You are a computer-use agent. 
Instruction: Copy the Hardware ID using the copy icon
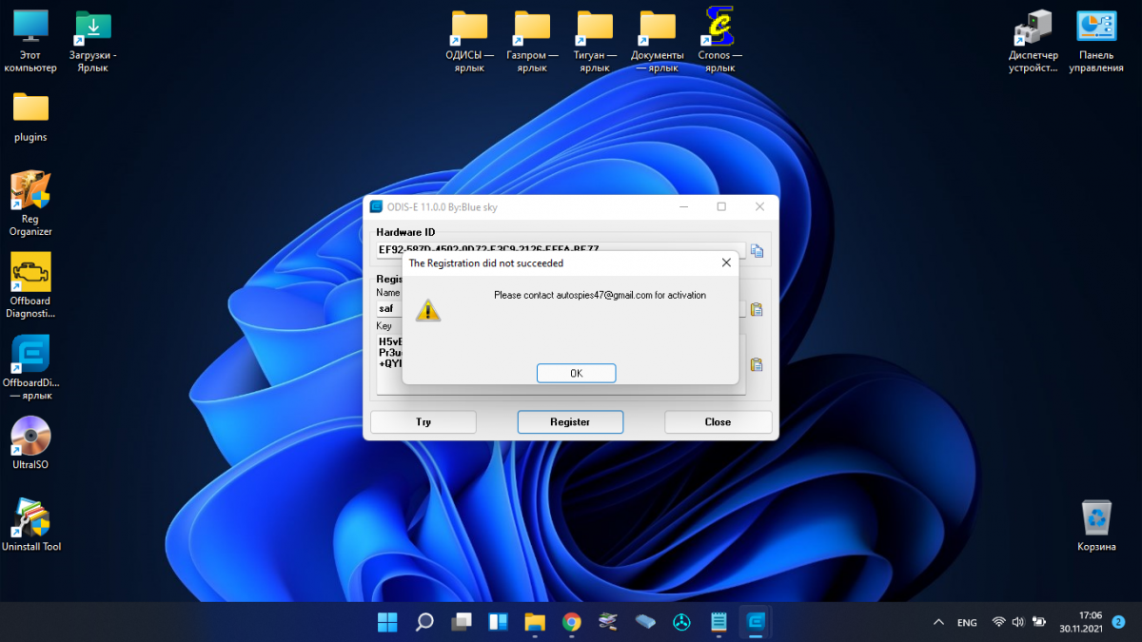[757, 251]
